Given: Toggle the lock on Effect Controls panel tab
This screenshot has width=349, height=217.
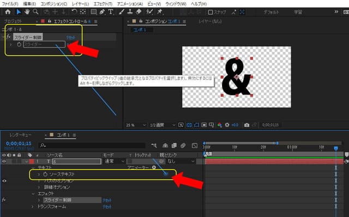Looking at the screenshot, I should (x=50, y=21).
